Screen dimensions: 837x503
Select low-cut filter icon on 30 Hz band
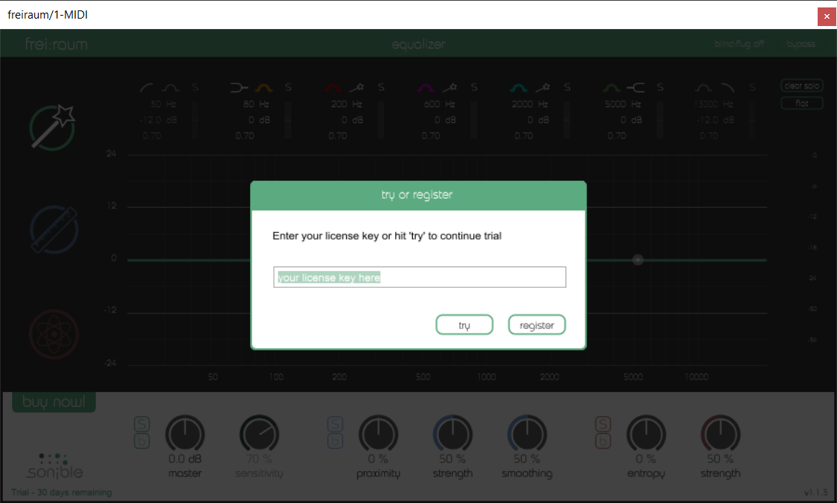tap(147, 88)
